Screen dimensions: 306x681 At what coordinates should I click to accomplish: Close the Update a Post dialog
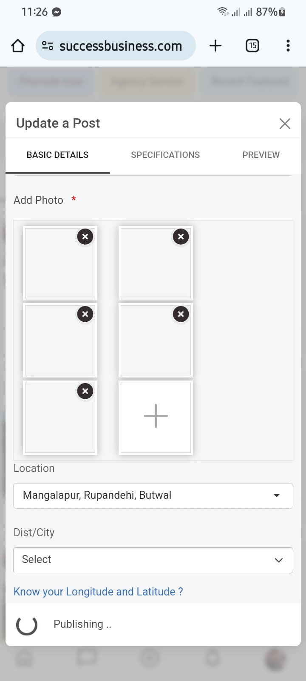click(x=285, y=123)
